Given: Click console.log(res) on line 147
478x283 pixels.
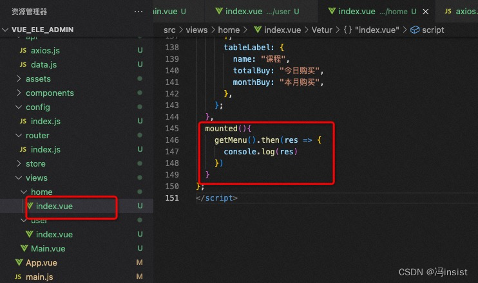Looking at the screenshot, I should tap(261, 152).
